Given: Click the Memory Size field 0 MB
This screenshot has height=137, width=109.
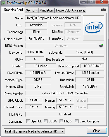Looking at the screenshot, I should [38, 86].
